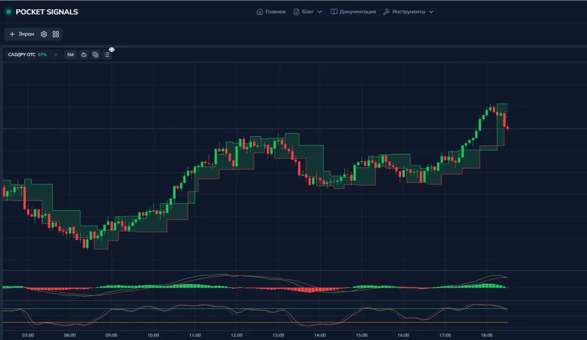
Task: Open the timer icon next to 5M
Action: 83,55
